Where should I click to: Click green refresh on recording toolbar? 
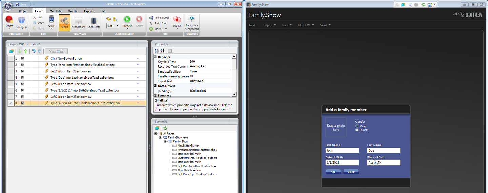423,5
